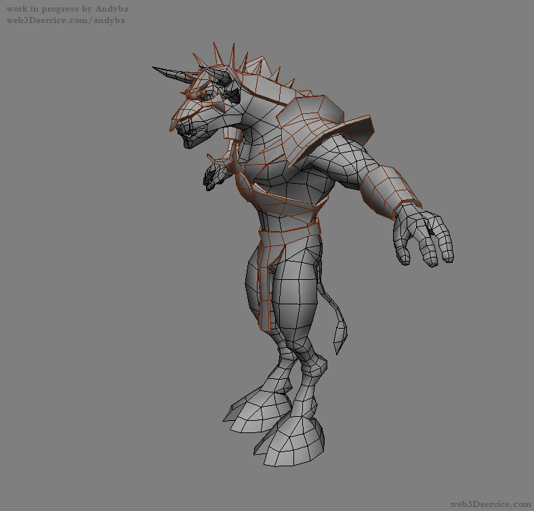The height and width of the screenshot is (511, 534).
Task: Click the large shoulder armor plate
Action: (310, 127)
